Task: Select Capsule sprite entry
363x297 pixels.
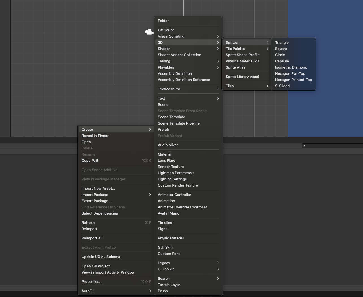Action: [x=294, y=61]
